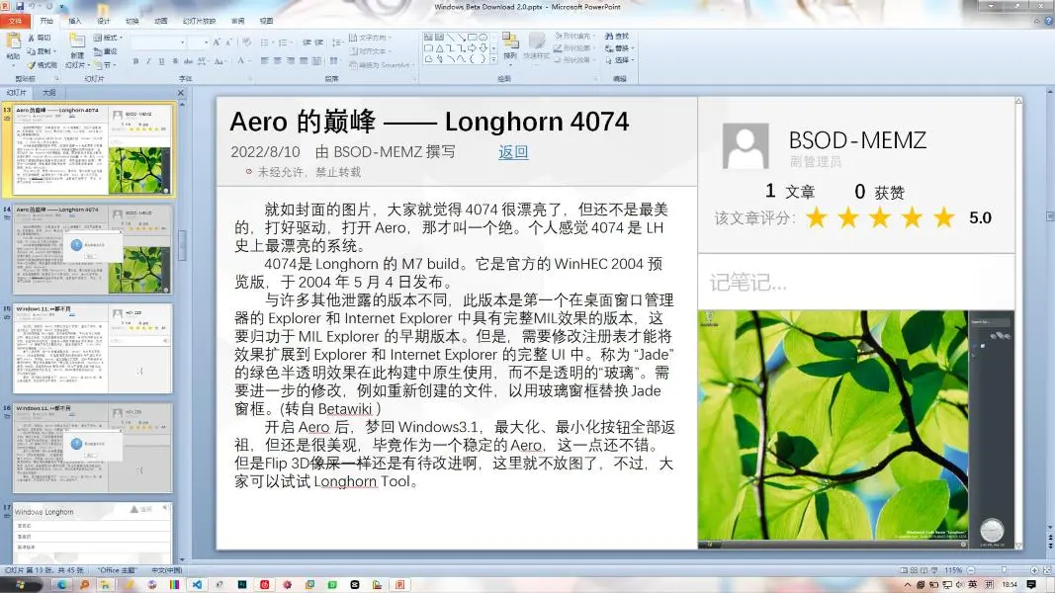Click the 返回 link on the slide
1055x593 pixels.
click(x=513, y=152)
